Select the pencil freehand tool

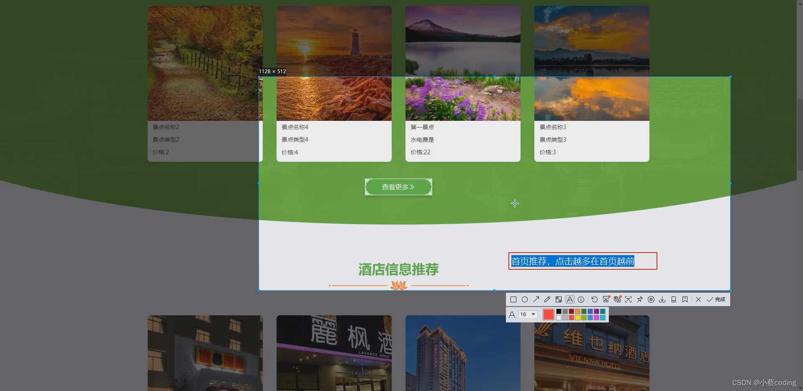point(547,299)
